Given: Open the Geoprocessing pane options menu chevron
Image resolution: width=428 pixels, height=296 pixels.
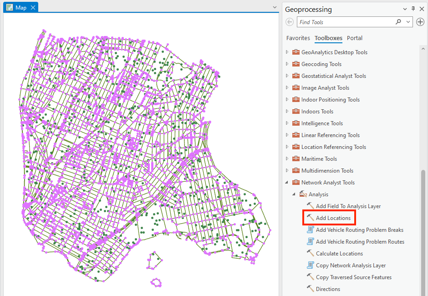Looking at the screenshot, I should (405, 9).
